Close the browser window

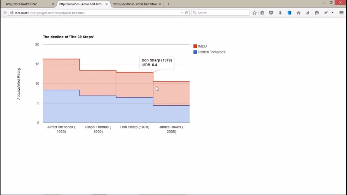(340, 2)
